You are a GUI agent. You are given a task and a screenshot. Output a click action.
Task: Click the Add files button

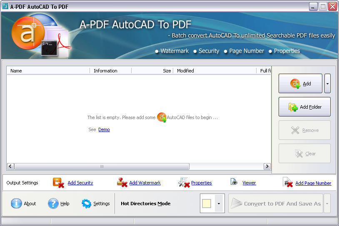(x=300, y=83)
